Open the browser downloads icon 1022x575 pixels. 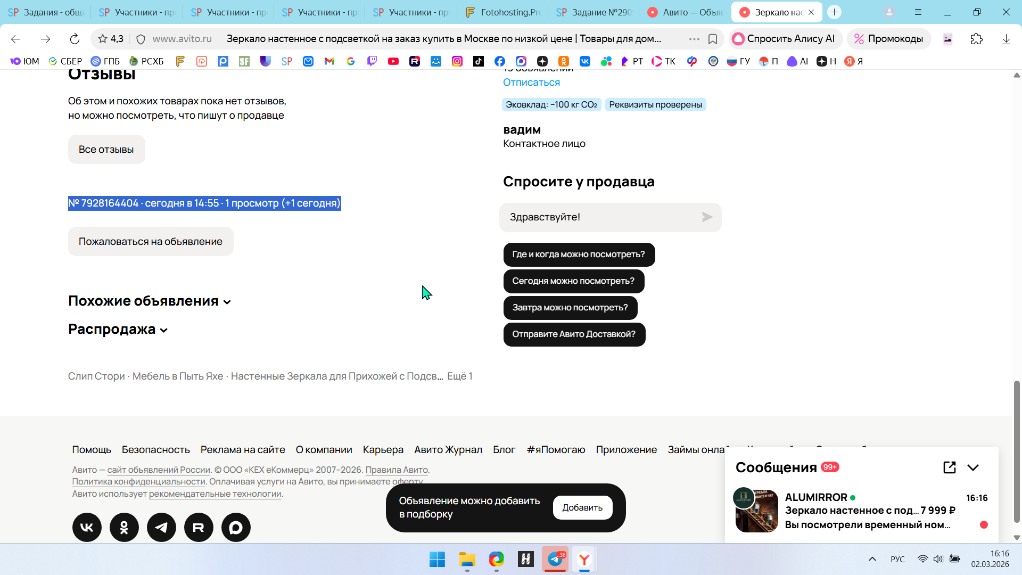(x=1005, y=39)
